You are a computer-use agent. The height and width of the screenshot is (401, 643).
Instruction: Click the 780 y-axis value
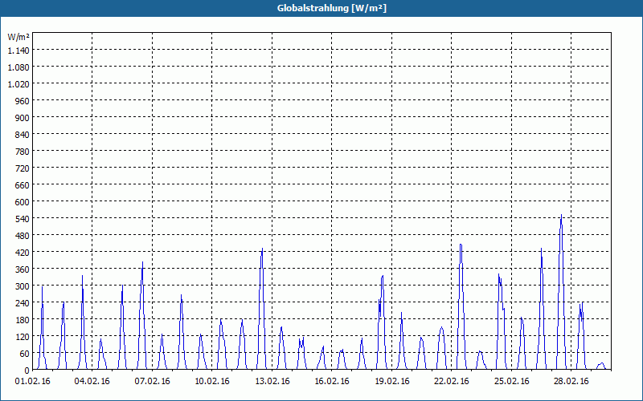[23, 152]
